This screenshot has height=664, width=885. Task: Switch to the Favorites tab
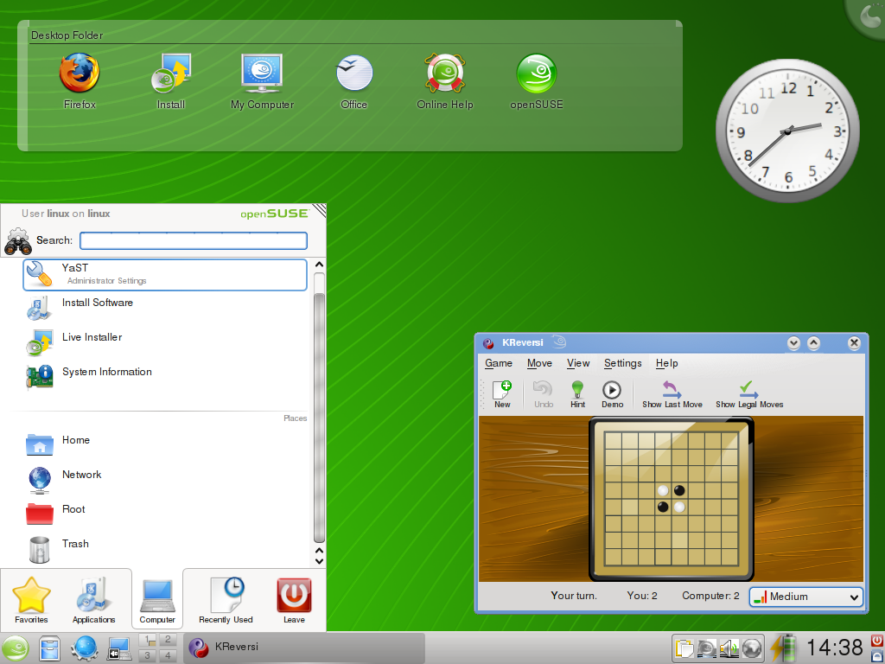tap(32, 600)
